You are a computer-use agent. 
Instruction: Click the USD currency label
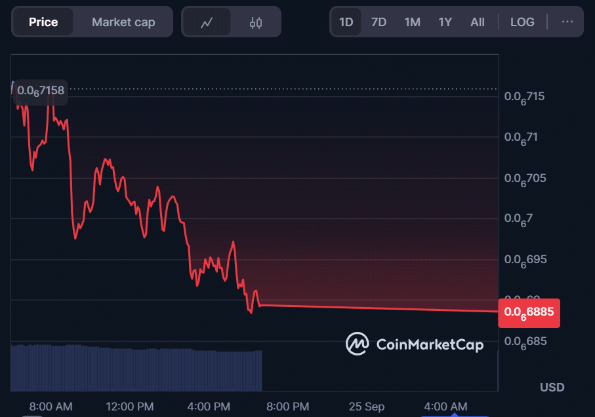[552, 387]
